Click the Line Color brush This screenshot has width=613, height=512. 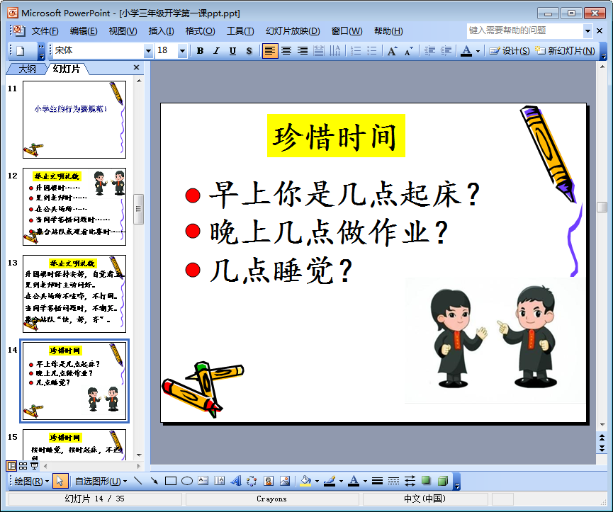coord(330,481)
